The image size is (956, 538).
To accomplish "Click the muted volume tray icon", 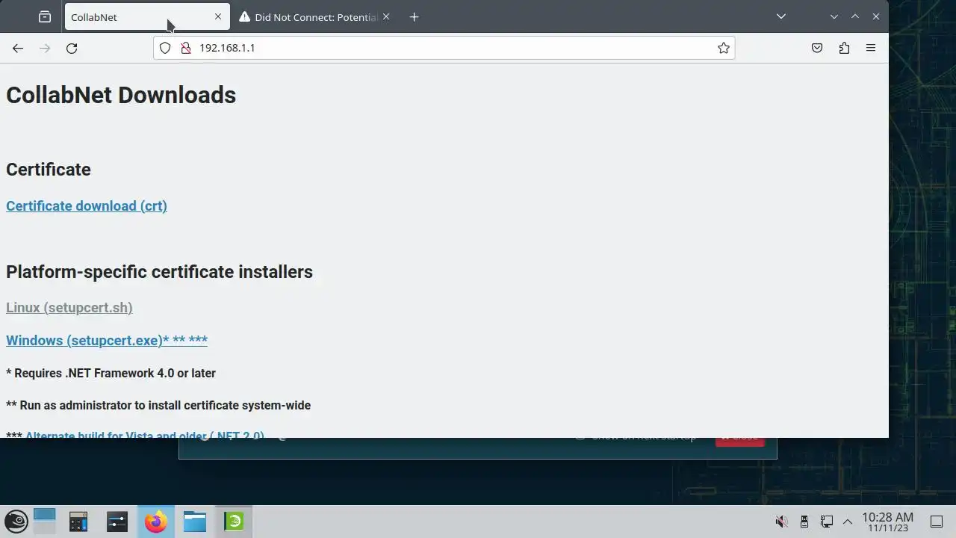I will coord(781,522).
